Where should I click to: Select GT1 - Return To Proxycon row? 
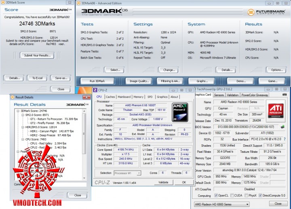54,119
